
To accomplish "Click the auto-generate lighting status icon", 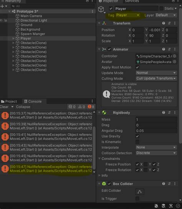I will point(170,206).
